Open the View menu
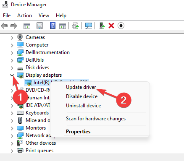Image resolution: width=184 pixels, height=161 pixels. click(44, 16)
